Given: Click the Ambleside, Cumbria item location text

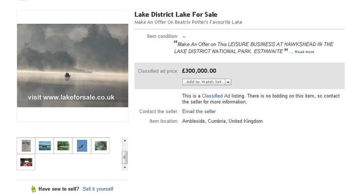Looking at the screenshot, I should tap(222, 121).
